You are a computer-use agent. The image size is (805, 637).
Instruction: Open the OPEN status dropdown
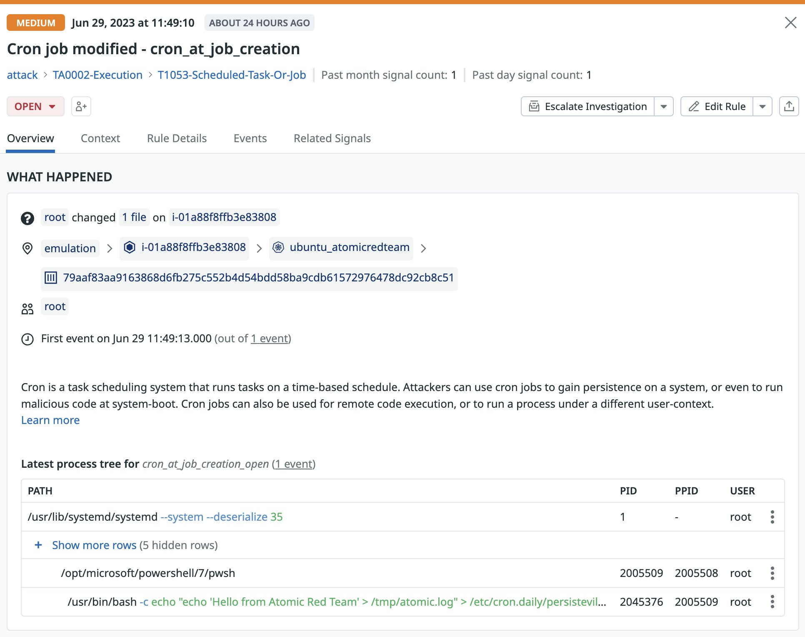pyautogui.click(x=35, y=106)
